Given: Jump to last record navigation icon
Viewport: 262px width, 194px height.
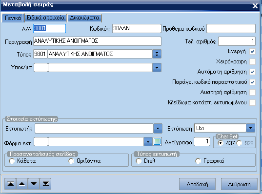Looking at the screenshot, I should 45,184.
